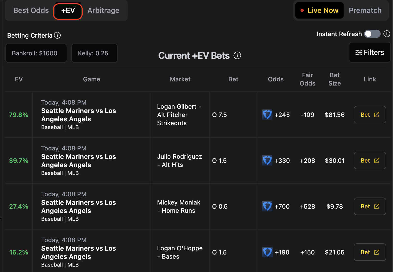Switch to the Prematch tab

(x=365, y=10)
